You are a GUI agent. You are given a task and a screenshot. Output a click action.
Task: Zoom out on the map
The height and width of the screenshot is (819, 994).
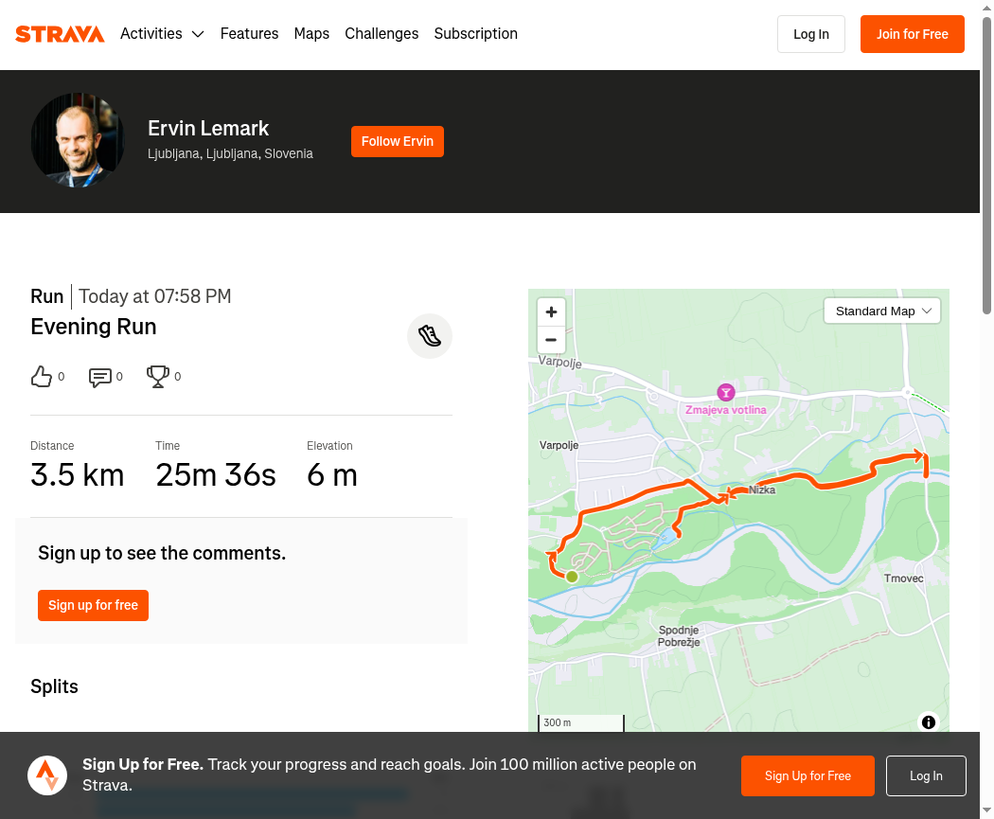pyautogui.click(x=551, y=340)
